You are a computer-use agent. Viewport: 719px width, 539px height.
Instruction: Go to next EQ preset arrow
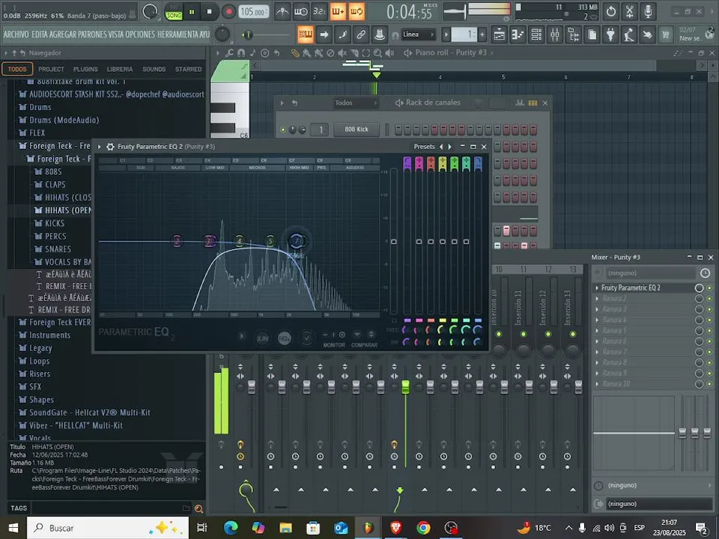pyautogui.click(x=450, y=147)
